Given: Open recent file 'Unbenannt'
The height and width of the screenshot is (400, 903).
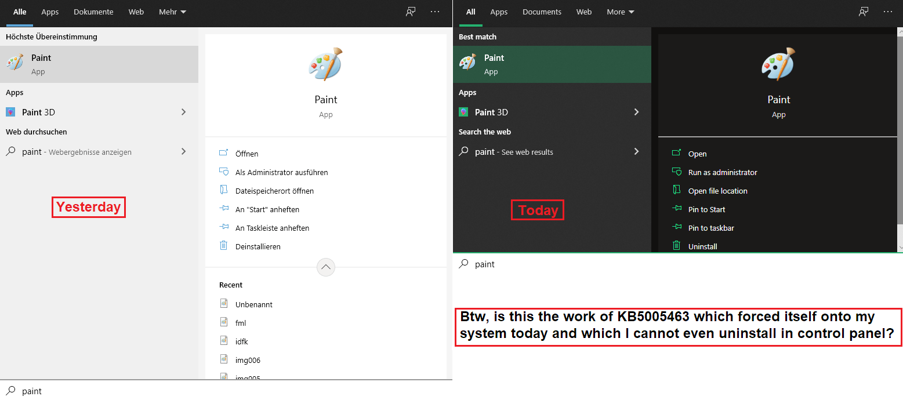Looking at the screenshot, I should (253, 304).
